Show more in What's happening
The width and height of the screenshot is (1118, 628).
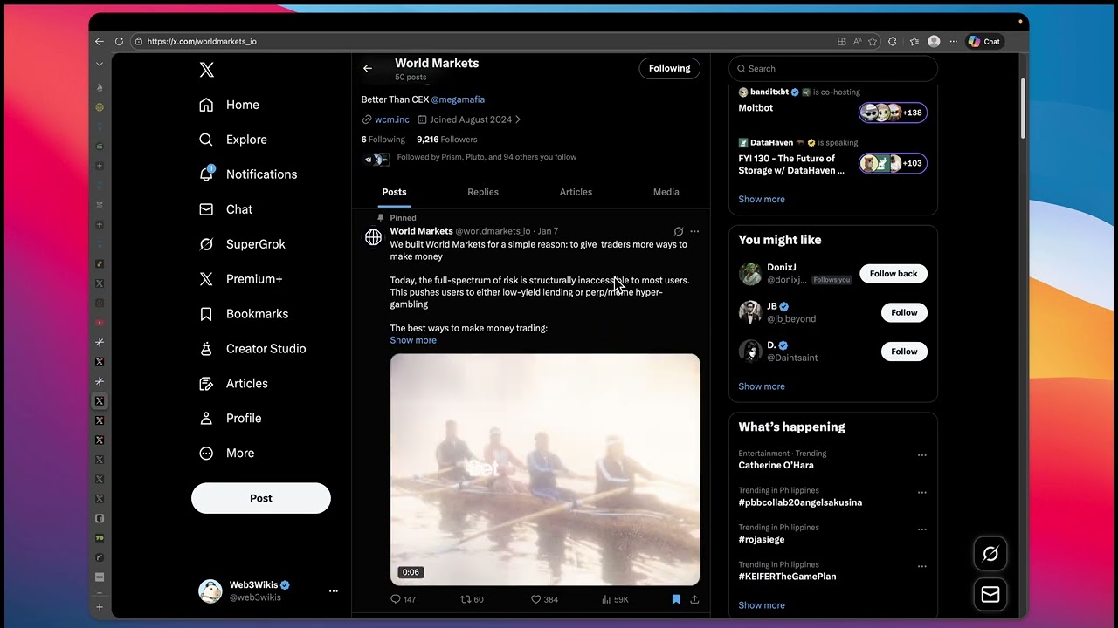[762, 605]
